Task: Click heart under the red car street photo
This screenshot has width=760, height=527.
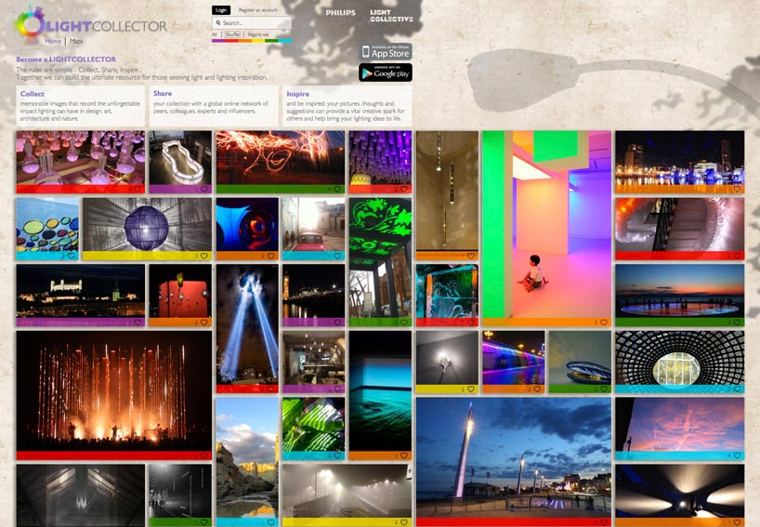Action: coord(338,256)
